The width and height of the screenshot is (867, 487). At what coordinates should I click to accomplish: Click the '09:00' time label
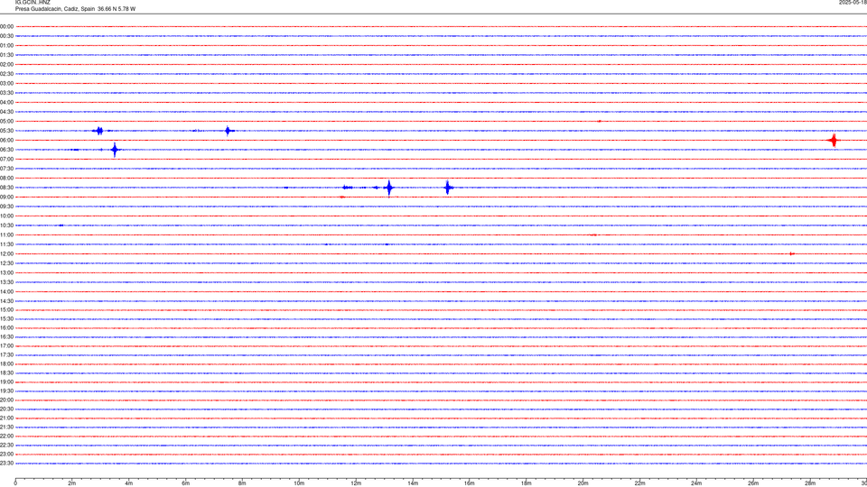tap(6, 198)
